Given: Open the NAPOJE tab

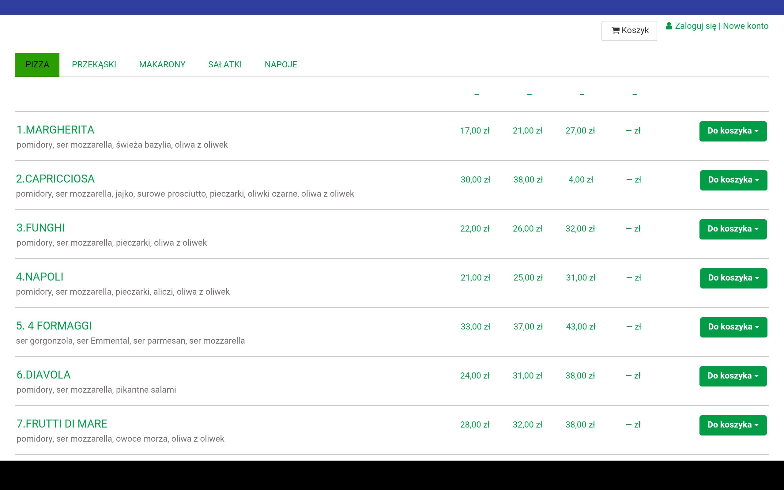Looking at the screenshot, I should pyautogui.click(x=281, y=65).
